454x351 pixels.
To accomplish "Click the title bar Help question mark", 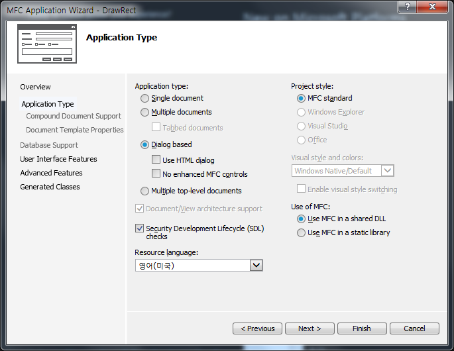I will point(408,7).
